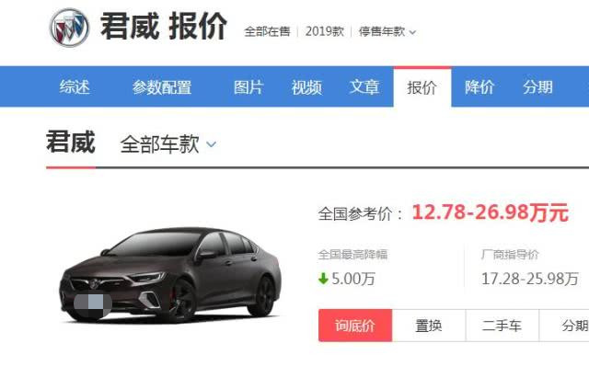Click the 分期 button below prices
Image resolution: width=589 pixels, height=378 pixels.
click(x=564, y=326)
